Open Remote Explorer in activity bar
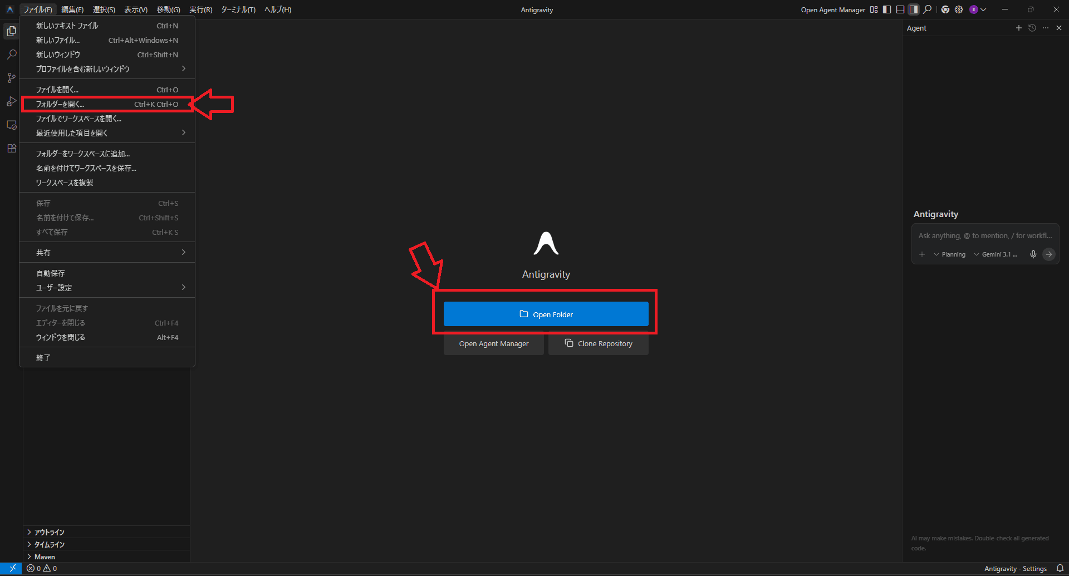This screenshot has height=576, width=1069. pos(11,125)
